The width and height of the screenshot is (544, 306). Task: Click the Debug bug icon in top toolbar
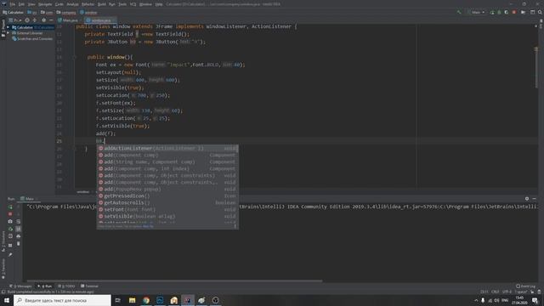[499, 12]
